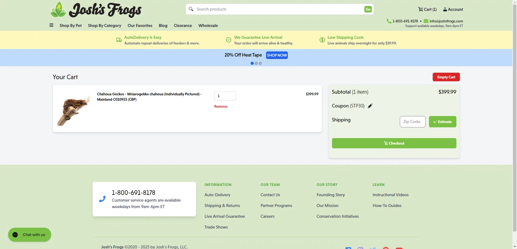This screenshot has width=517, height=249.
Task: Open the Chat with us widget
Action: point(30,235)
